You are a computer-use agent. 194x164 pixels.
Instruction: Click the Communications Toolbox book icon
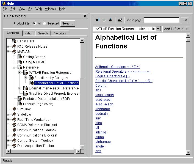tap(14, 130)
